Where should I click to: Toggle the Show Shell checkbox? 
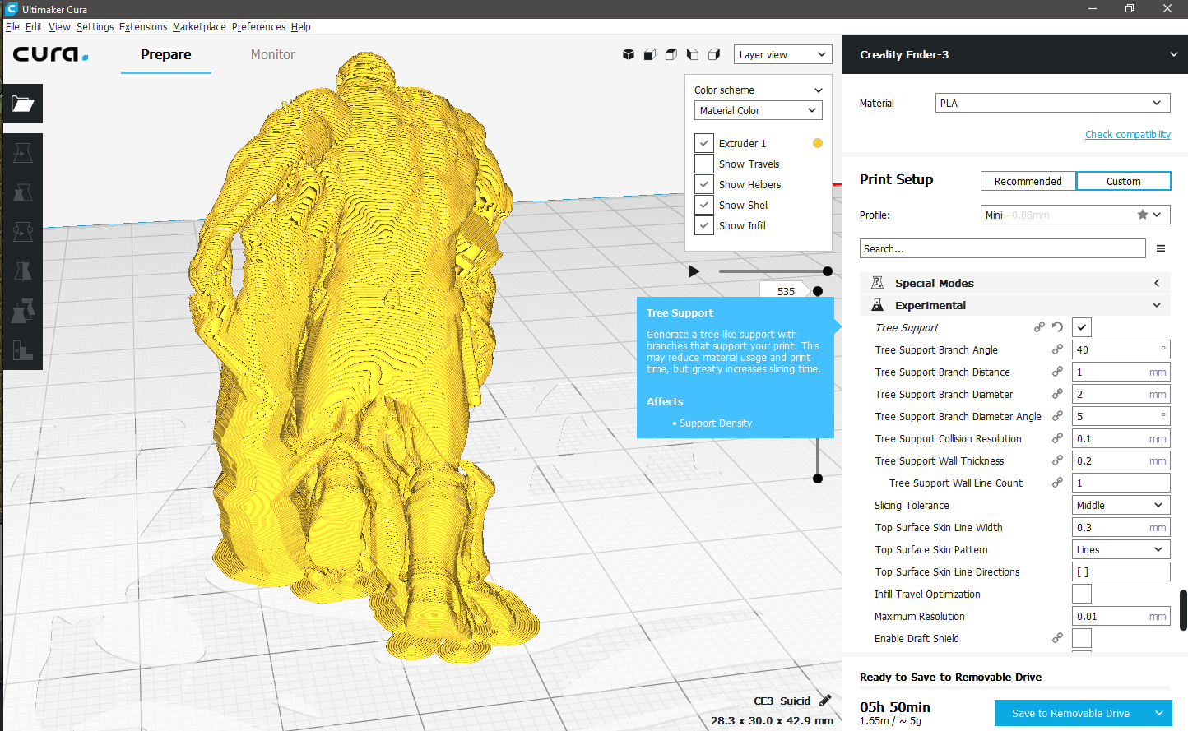pos(704,205)
